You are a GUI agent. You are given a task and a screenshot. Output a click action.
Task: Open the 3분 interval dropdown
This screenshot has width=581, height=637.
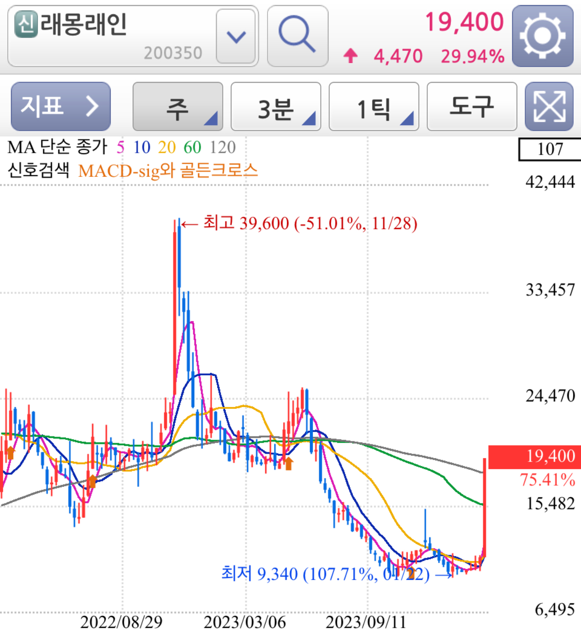(275, 106)
